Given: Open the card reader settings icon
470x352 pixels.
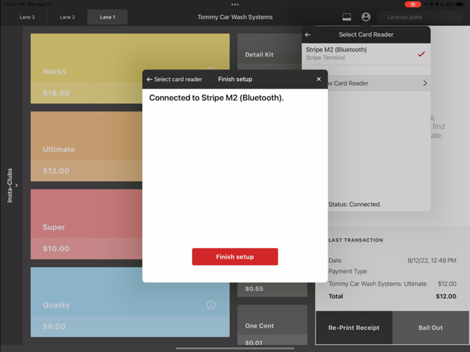Looking at the screenshot, I should pyautogui.click(x=346, y=17).
